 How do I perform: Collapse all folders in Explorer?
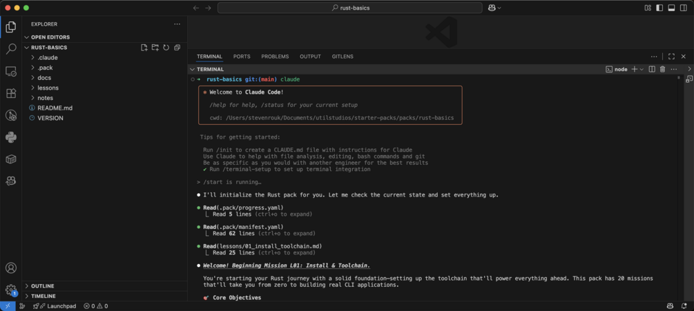click(x=177, y=48)
